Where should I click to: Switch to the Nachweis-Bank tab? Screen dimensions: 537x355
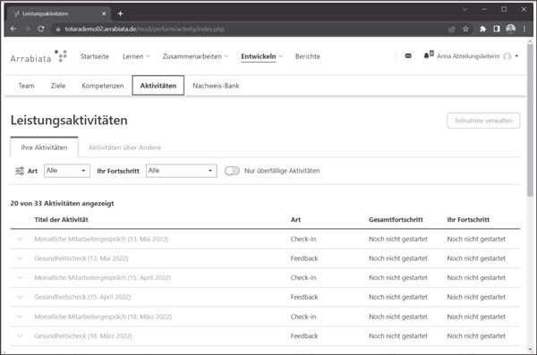tap(216, 86)
